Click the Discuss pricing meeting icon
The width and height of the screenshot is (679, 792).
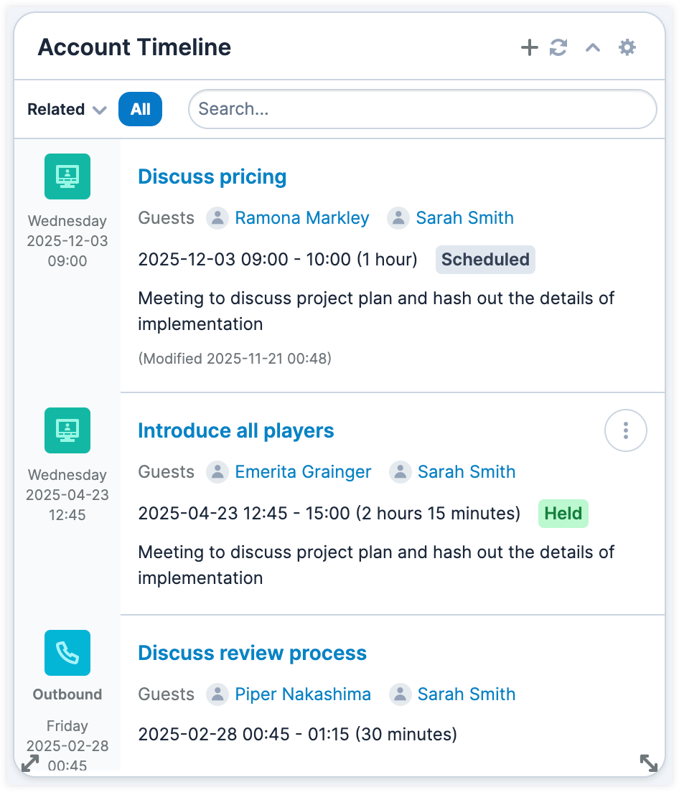tap(67, 176)
